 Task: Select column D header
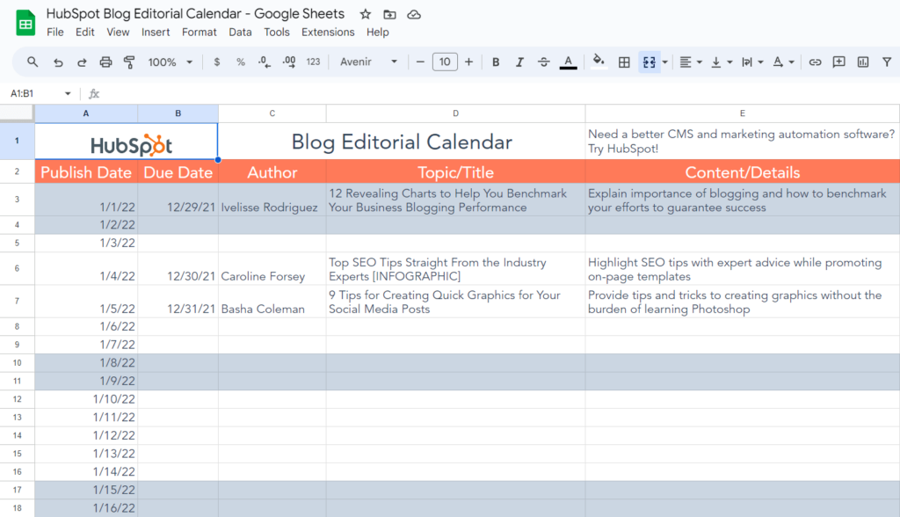pos(456,113)
